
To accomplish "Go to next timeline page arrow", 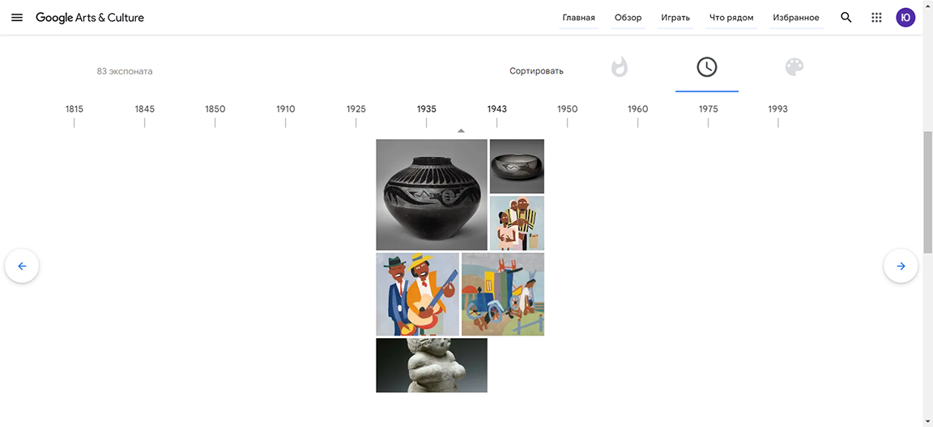I will tap(901, 266).
